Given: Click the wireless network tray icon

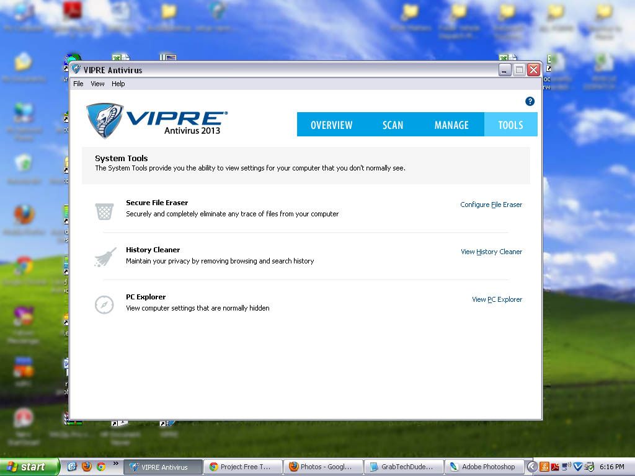Looking at the screenshot, I should [567, 466].
